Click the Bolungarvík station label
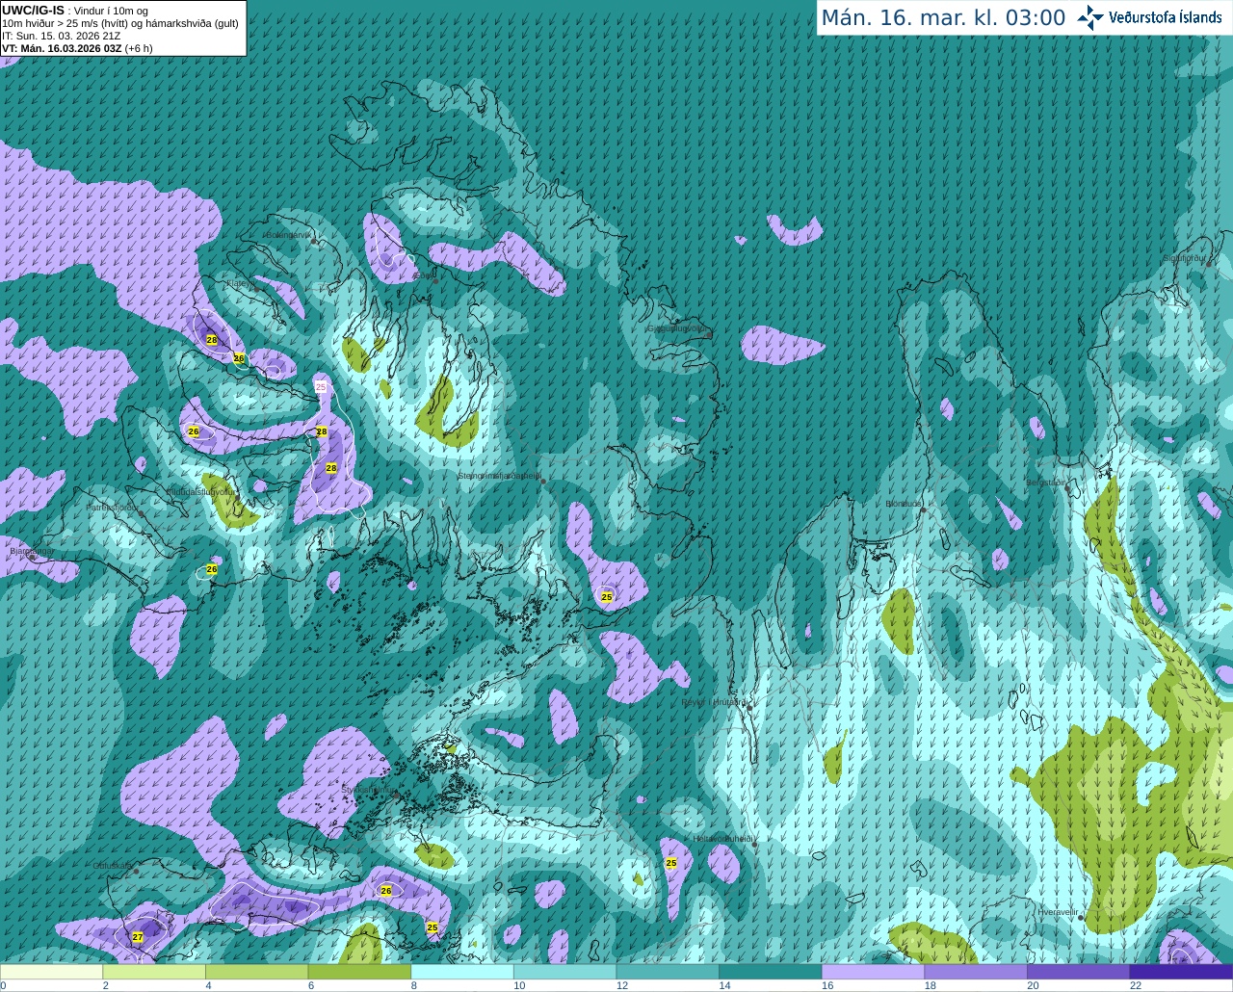The width and height of the screenshot is (1233, 992). tap(288, 235)
